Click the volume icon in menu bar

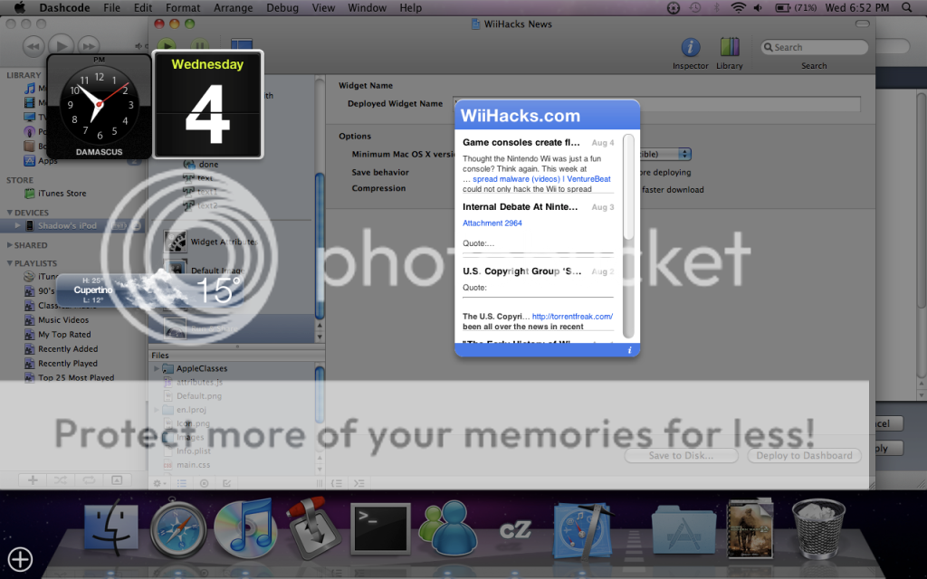(x=758, y=7)
